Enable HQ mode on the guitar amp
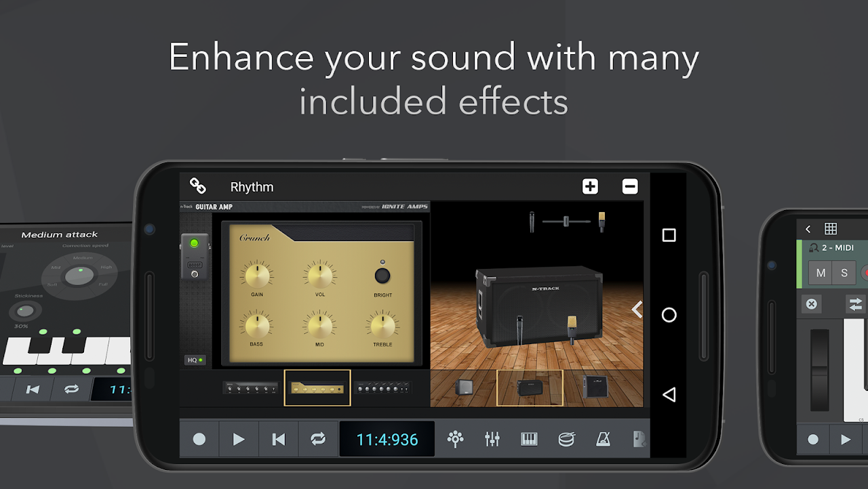Screen dimensions: 868x489 click(195, 360)
